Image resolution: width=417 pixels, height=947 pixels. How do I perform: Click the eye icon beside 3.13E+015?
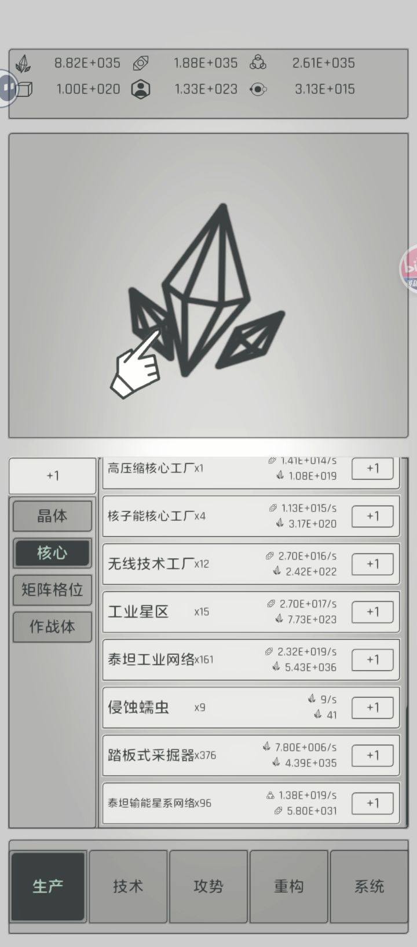pos(258,89)
